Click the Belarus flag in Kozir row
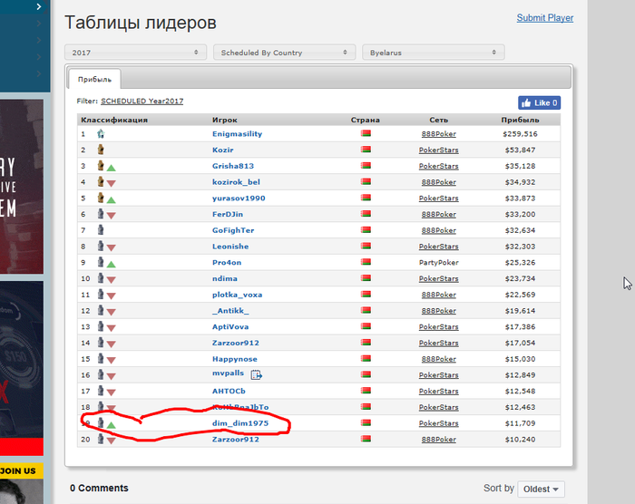The height and width of the screenshot is (504, 635). click(x=366, y=150)
